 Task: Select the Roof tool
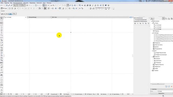(x=2, y=43)
